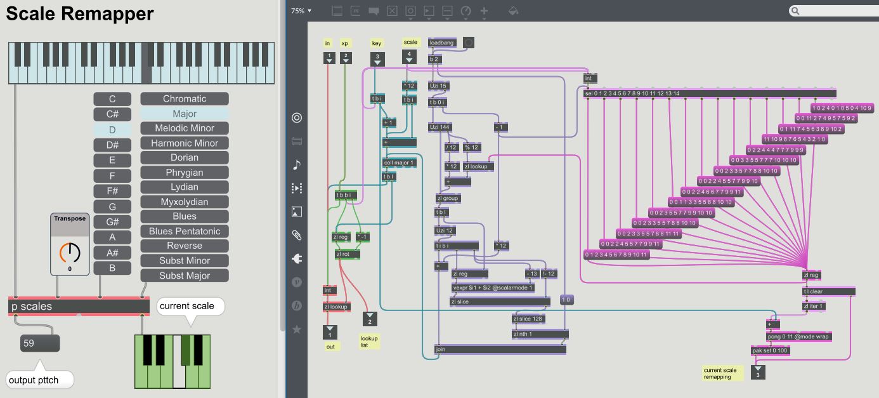Add a new object box from toolbar
Viewport: 879px width, 398px height.
click(x=337, y=11)
